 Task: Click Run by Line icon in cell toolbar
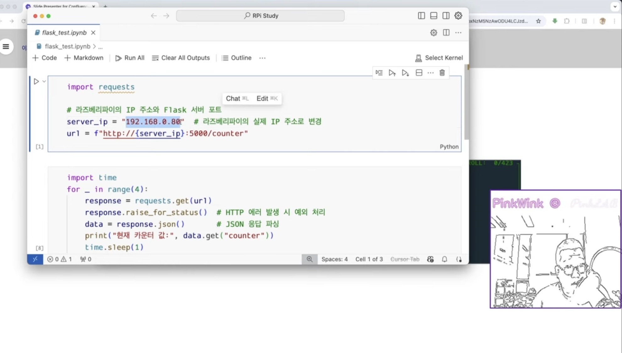click(x=379, y=73)
